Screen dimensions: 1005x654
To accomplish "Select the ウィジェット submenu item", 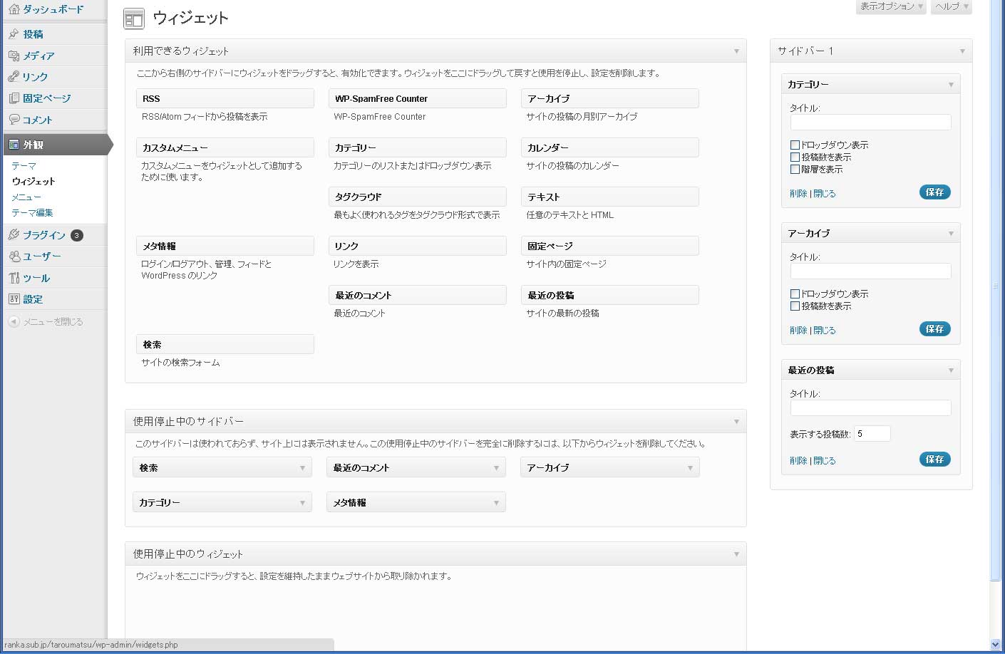I will point(33,181).
